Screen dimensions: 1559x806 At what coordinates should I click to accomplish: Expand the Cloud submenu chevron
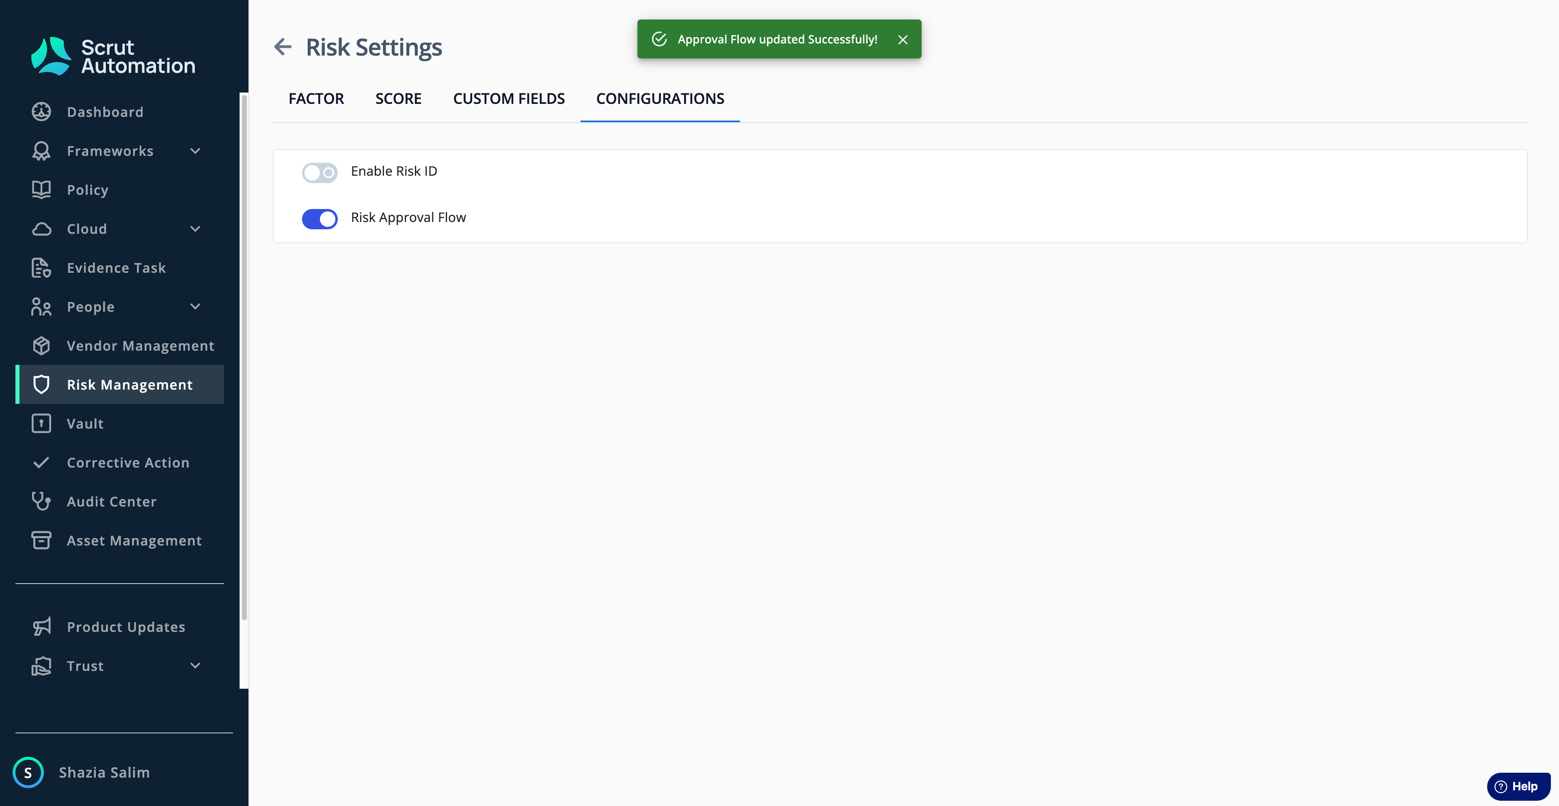[195, 229]
